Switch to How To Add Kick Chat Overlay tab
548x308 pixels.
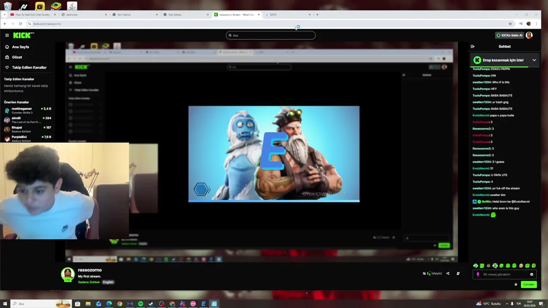(33, 15)
